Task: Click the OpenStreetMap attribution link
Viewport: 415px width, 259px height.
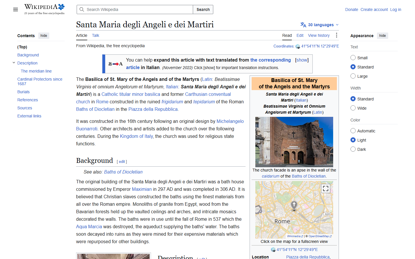Action: coord(320,236)
